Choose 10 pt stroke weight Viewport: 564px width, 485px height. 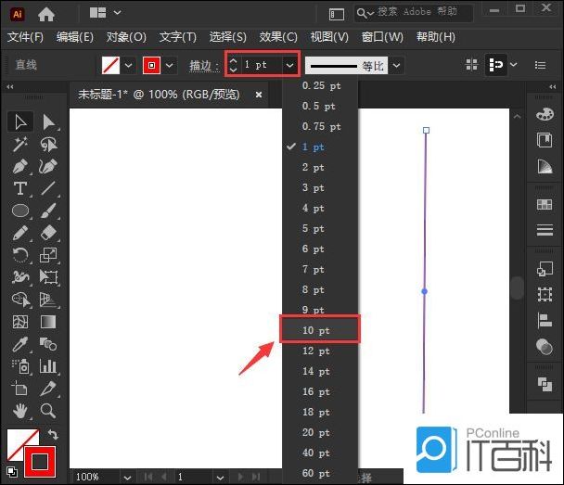pyautogui.click(x=320, y=330)
